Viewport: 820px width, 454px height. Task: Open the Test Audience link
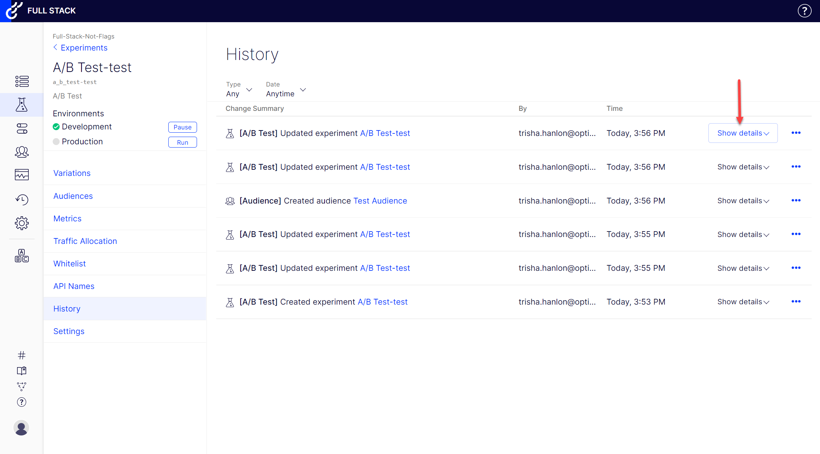click(380, 201)
